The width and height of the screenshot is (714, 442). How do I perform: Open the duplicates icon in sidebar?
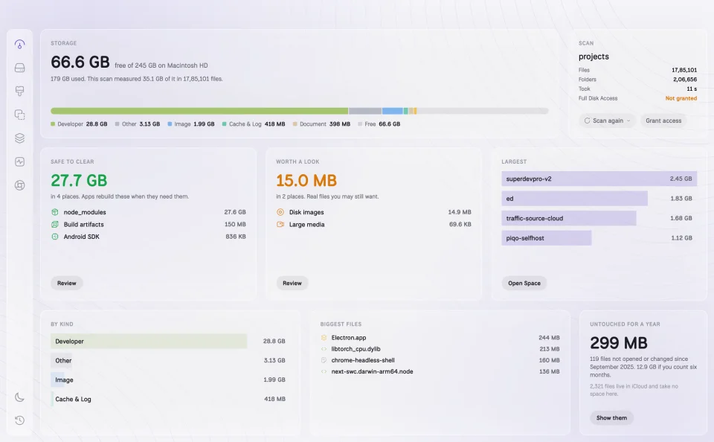pos(19,115)
